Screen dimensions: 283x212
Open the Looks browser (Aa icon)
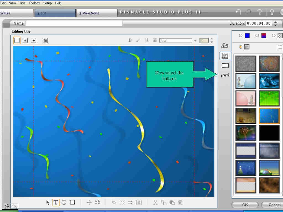point(225,46)
